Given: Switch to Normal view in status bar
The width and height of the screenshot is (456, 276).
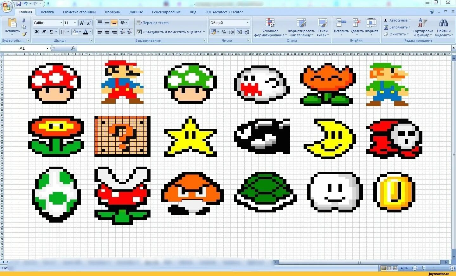Looking at the screenshot, I should point(383,268).
